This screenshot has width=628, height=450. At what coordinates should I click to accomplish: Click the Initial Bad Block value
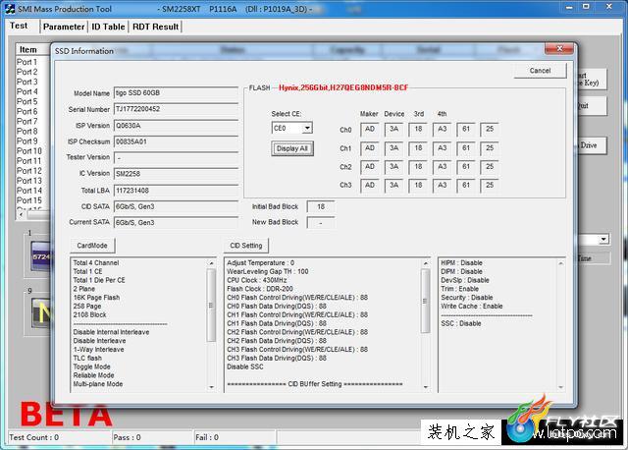coord(321,206)
